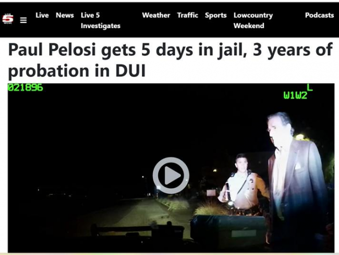The height and width of the screenshot is (255, 339).
Task: Go to the Live section
Action: pos(42,15)
